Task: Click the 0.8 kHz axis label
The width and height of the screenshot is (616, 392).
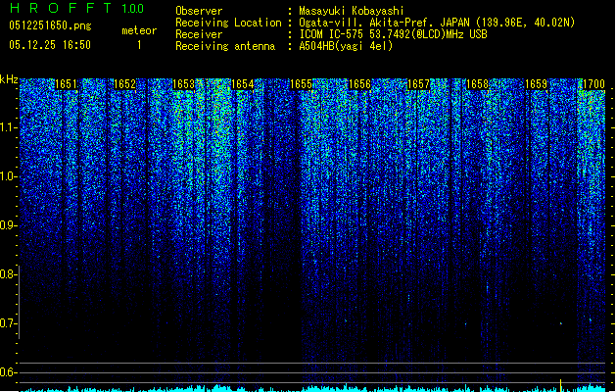Action: (x=9, y=274)
